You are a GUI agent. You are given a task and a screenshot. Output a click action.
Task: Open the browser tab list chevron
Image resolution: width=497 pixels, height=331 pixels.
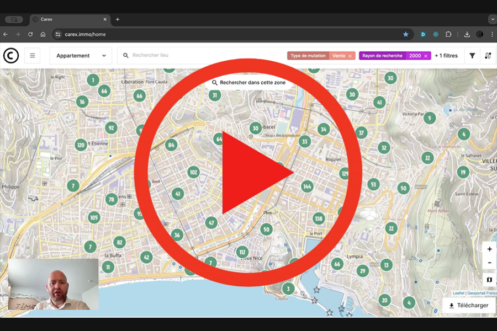click(492, 19)
